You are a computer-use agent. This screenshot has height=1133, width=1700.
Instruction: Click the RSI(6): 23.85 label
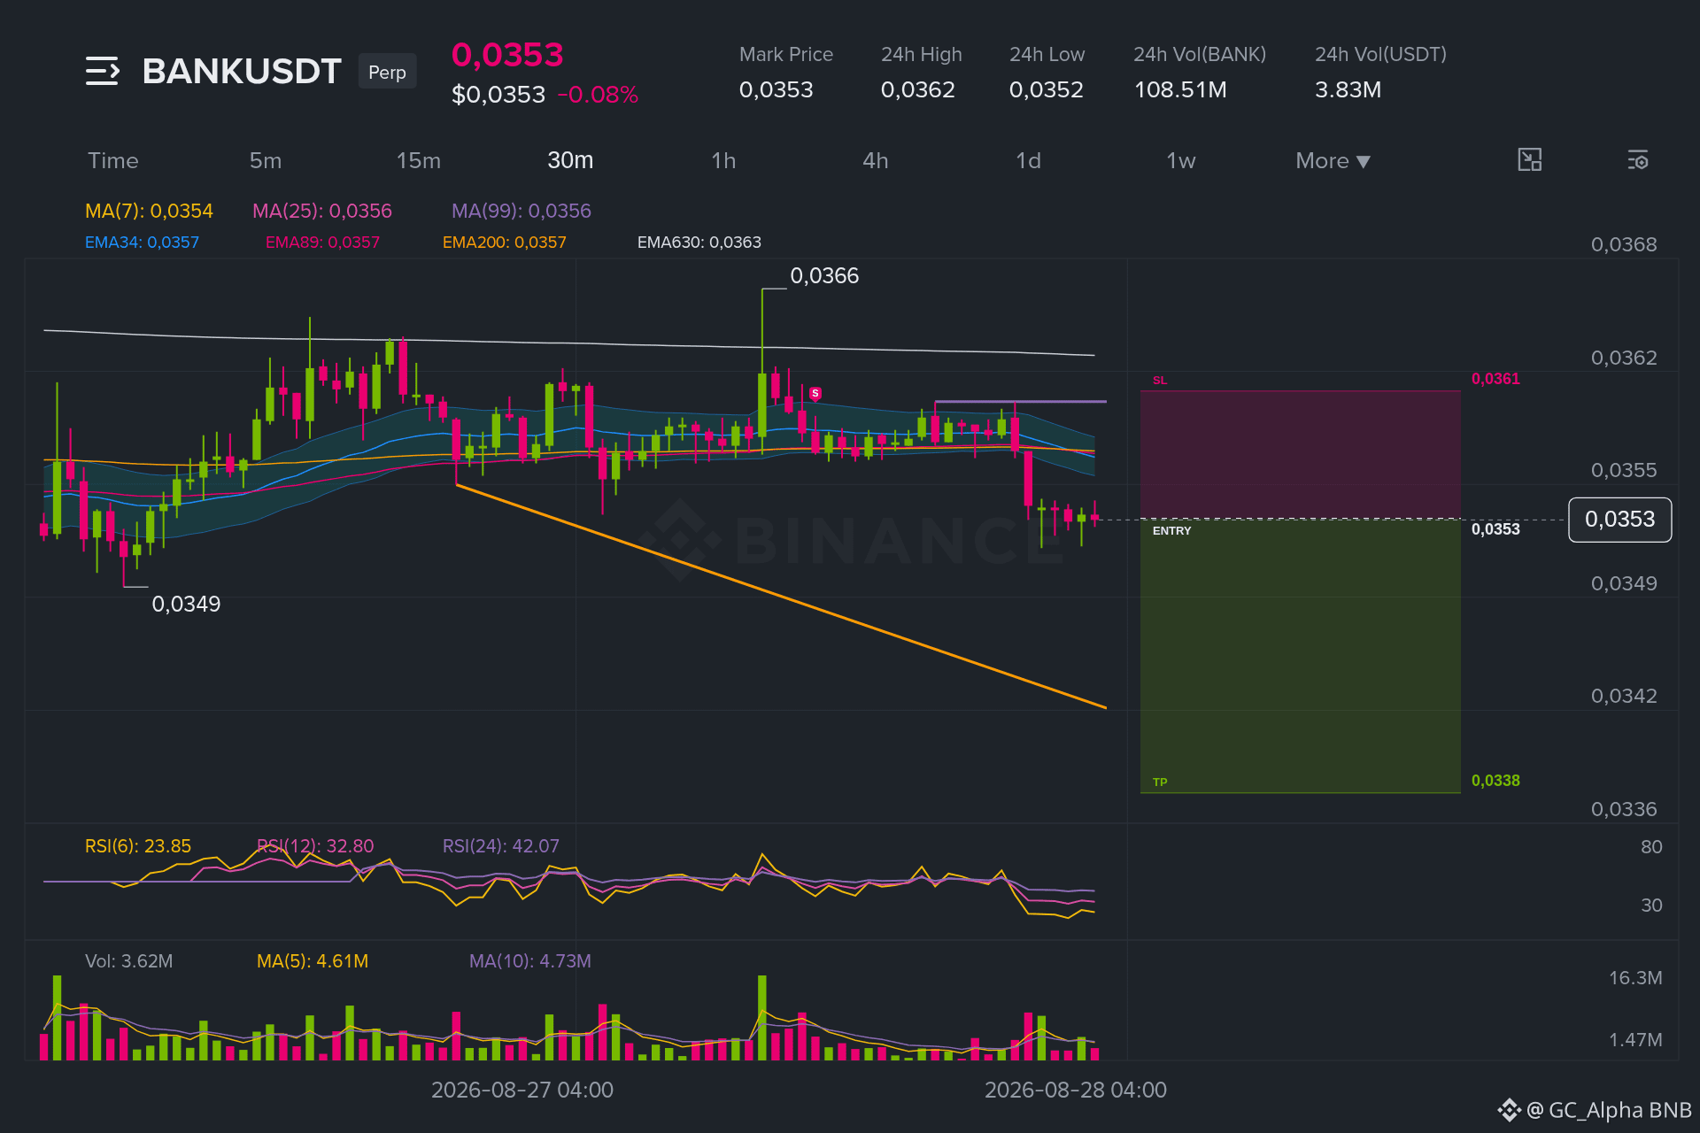click(x=138, y=846)
